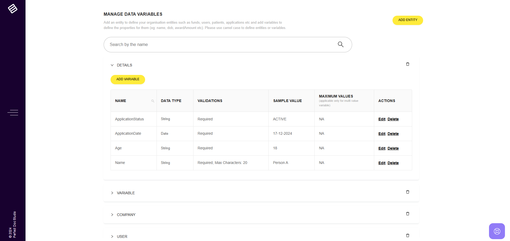
Task: Collapse the DETAILS entity section
Action: [112, 65]
